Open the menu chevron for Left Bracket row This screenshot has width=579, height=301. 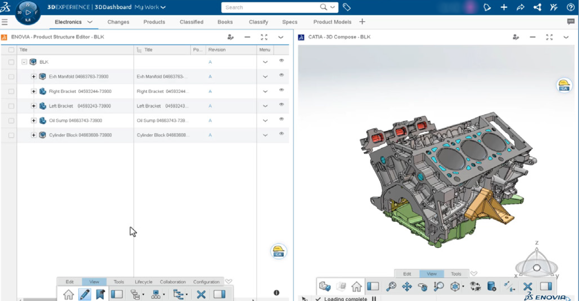pyautogui.click(x=265, y=106)
